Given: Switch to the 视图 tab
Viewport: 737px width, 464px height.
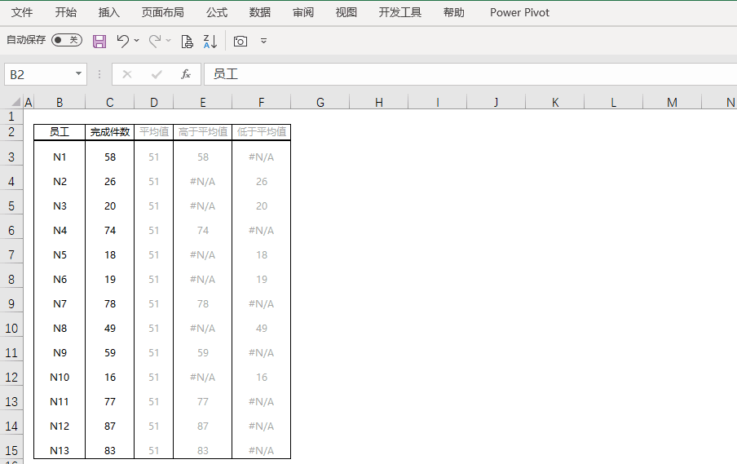Looking at the screenshot, I should 346,13.
